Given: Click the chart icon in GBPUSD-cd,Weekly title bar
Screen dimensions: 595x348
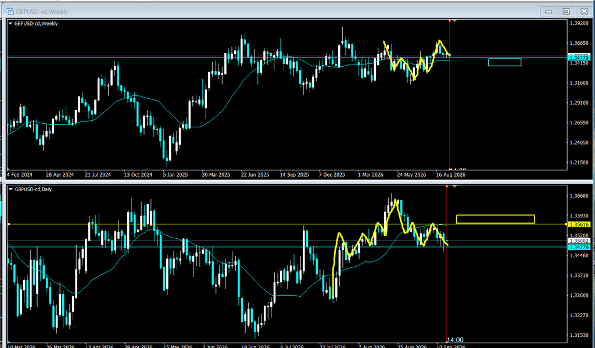Looking at the screenshot, I should coord(10,12).
